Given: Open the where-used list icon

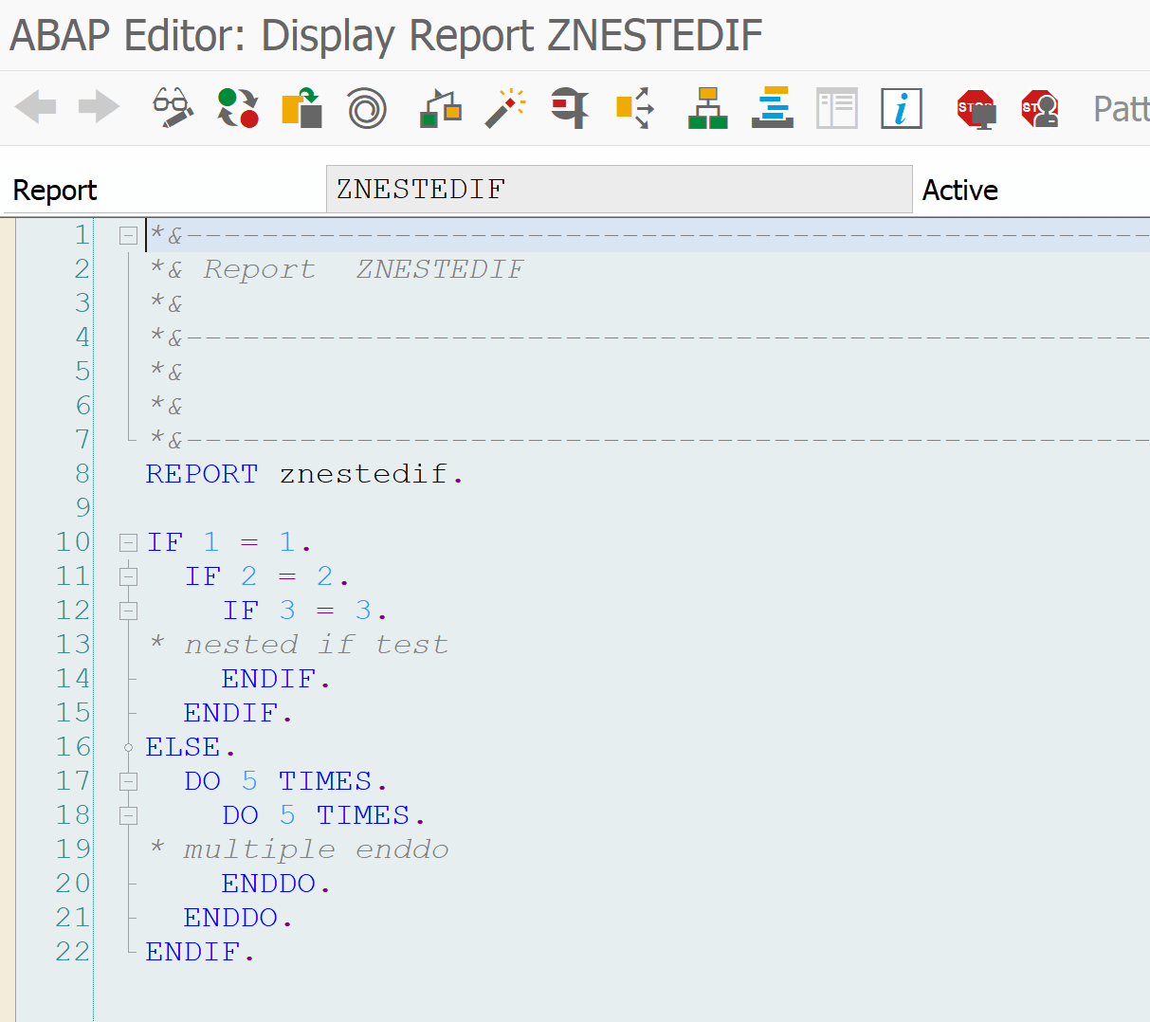Looking at the screenshot, I should [x=569, y=108].
